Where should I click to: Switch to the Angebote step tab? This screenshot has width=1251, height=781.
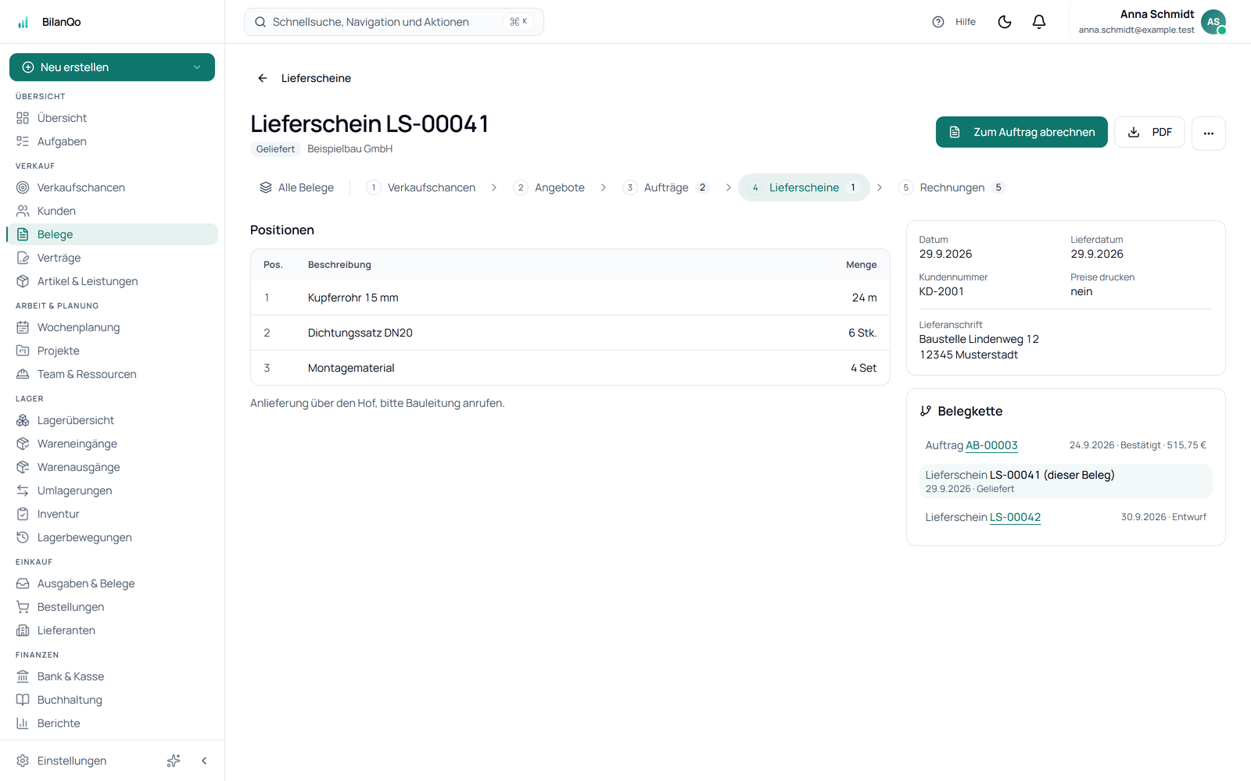(x=550, y=187)
